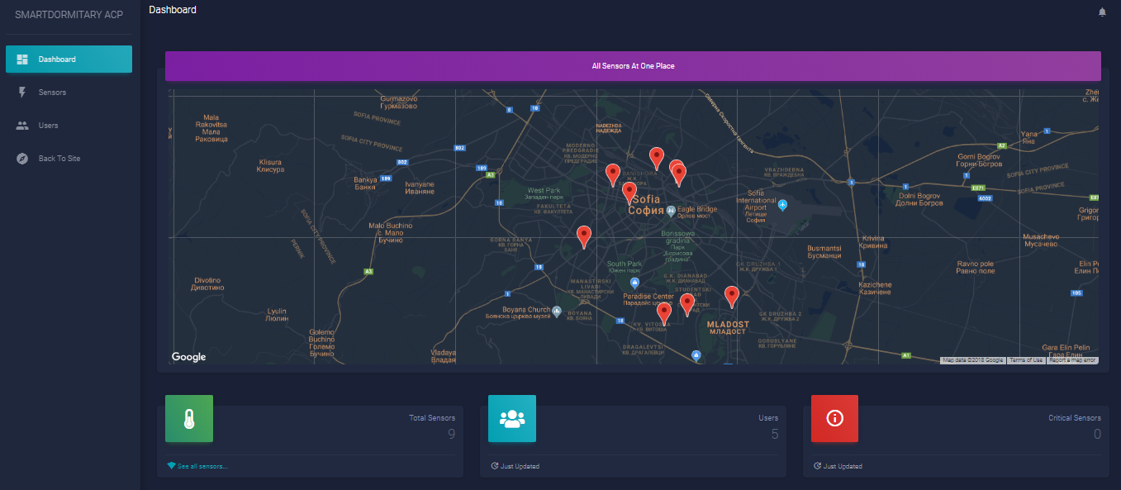Choose Back To Site in sidebar
The width and height of the screenshot is (1121, 490).
tap(69, 159)
